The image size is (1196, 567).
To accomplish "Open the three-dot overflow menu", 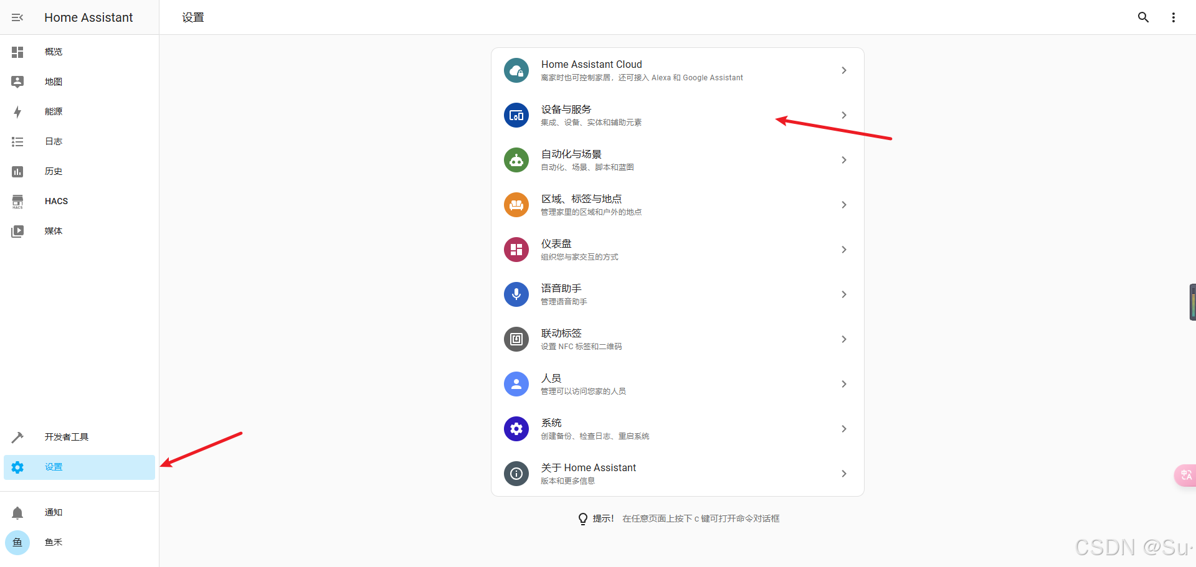I will coord(1173,17).
